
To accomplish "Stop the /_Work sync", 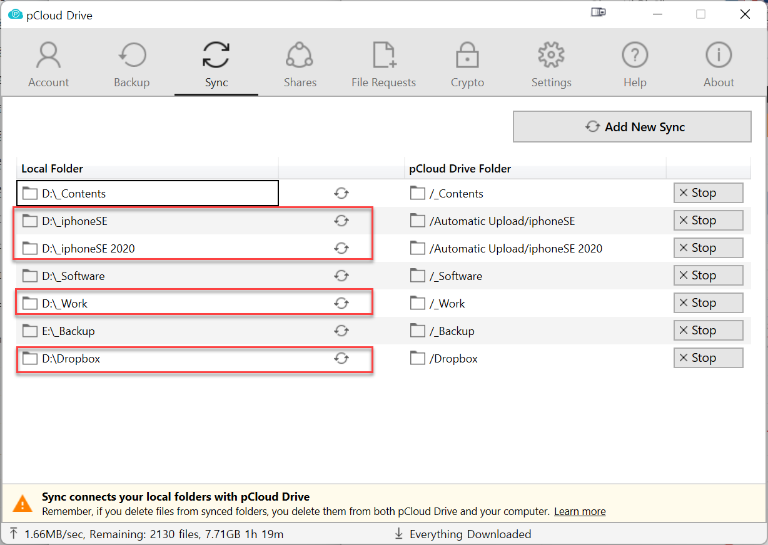I will tap(708, 303).
